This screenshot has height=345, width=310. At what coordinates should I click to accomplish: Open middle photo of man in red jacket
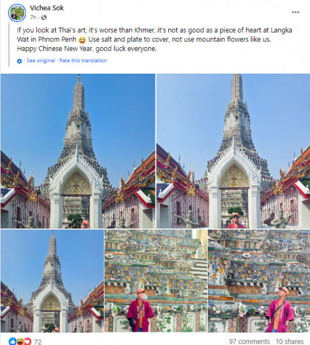pyautogui.click(x=156, y=281)
